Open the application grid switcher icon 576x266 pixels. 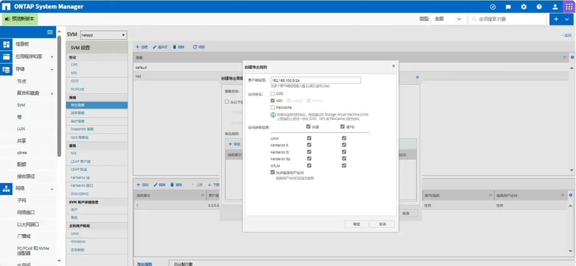[x=569, y=6]
